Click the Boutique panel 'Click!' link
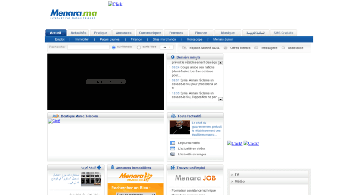Screen dimensions: 358x195 click(x=54, y=121)
